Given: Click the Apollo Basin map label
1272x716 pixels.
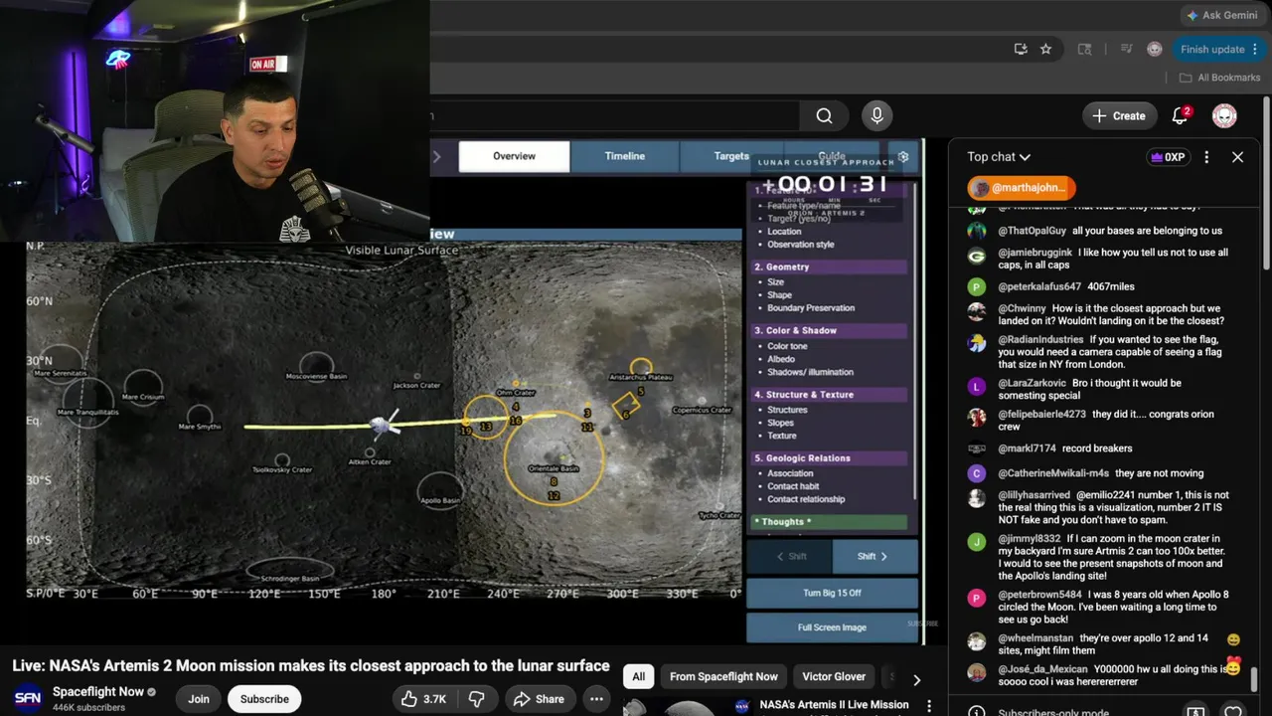Looking at the screenshot, I should click(x=439, y=500).
